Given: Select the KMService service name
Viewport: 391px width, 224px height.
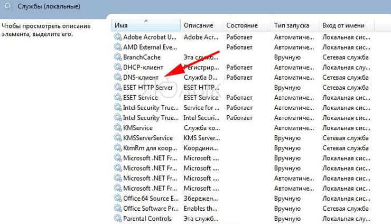Looking at the screenshot, I should [138, 128].
